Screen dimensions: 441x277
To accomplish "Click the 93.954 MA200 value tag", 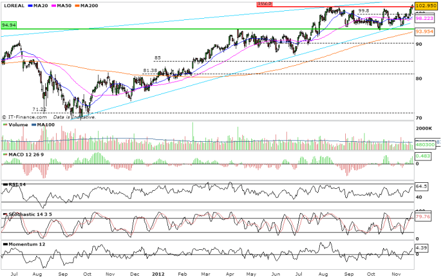I will pos(424,31).
